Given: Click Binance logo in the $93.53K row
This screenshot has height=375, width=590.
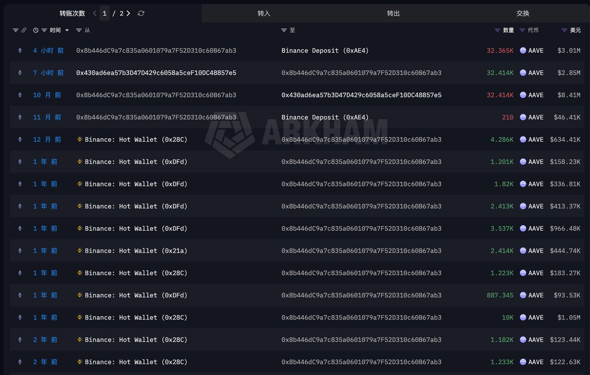Looking at the screenshot, I should click(x=80, y=295).
